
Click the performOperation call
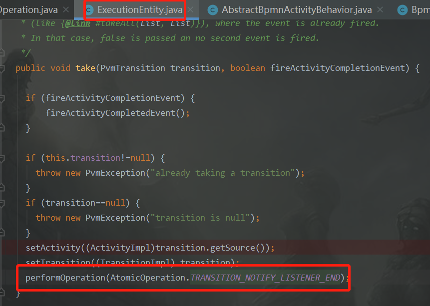point(65,278)
